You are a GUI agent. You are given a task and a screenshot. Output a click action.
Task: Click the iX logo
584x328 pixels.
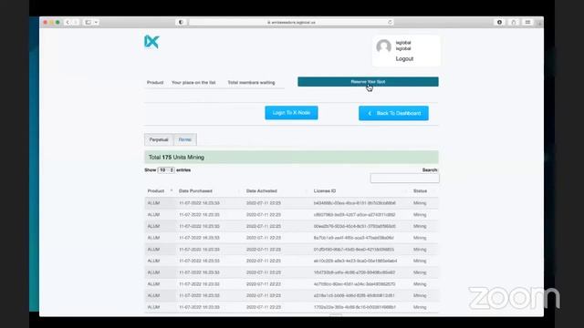click(151, 42)
